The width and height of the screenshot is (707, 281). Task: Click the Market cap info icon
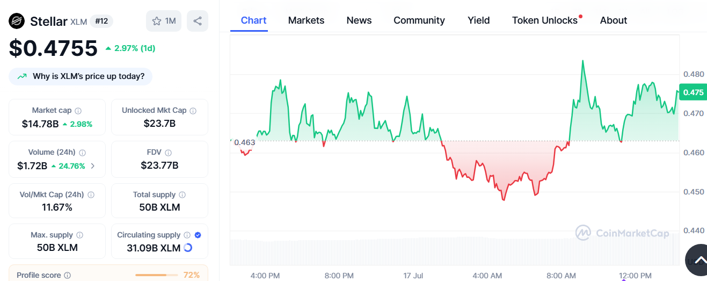[78, 111]
